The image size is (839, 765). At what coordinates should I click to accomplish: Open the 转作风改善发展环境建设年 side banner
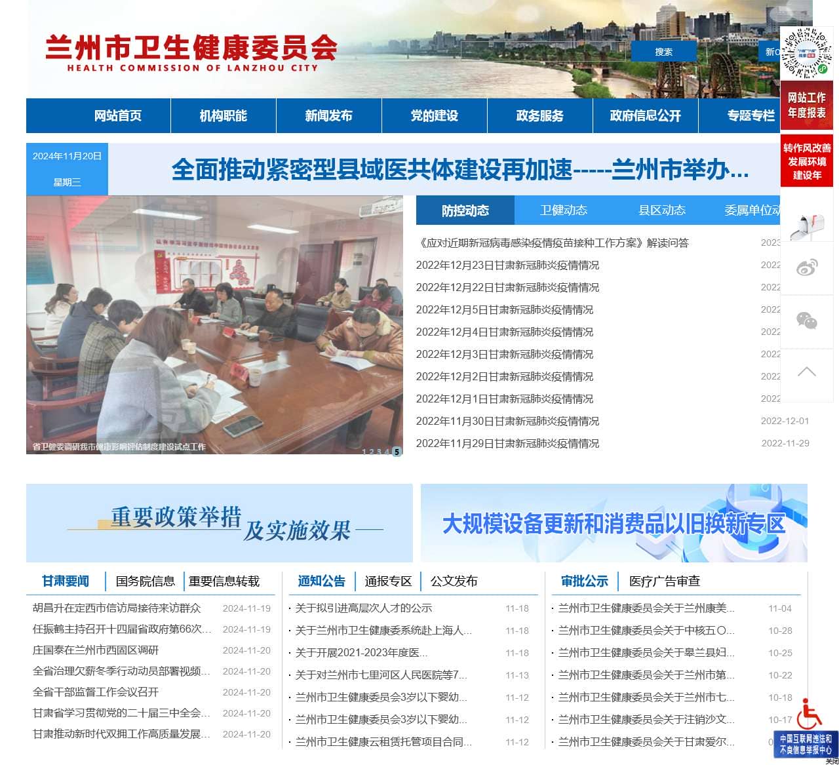[806, 161]
